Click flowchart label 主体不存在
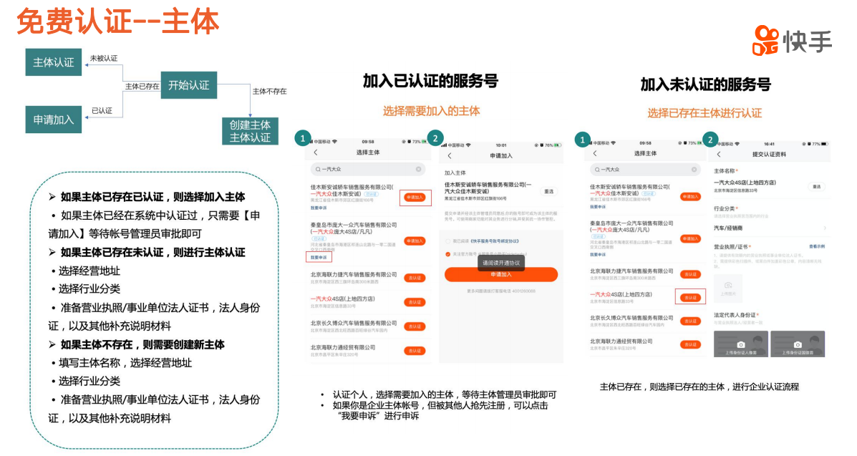 pyautogui.click(x=269, y=92)
